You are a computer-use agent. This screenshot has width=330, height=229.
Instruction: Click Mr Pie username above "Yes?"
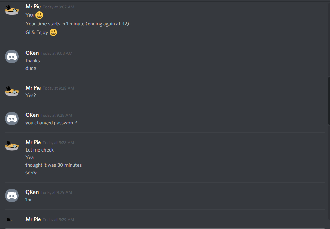pos(33,88)
